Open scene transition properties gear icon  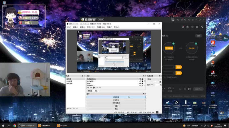[x=160, y=82]
